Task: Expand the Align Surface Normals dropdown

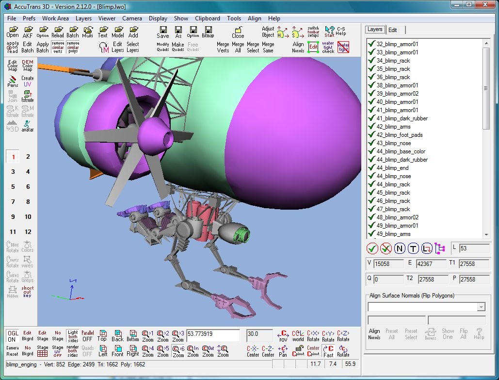Action: tap(481, 307)
